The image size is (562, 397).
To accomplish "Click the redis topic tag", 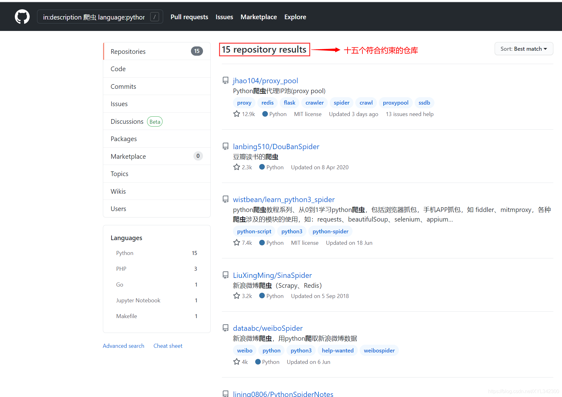I will point(268,103).
